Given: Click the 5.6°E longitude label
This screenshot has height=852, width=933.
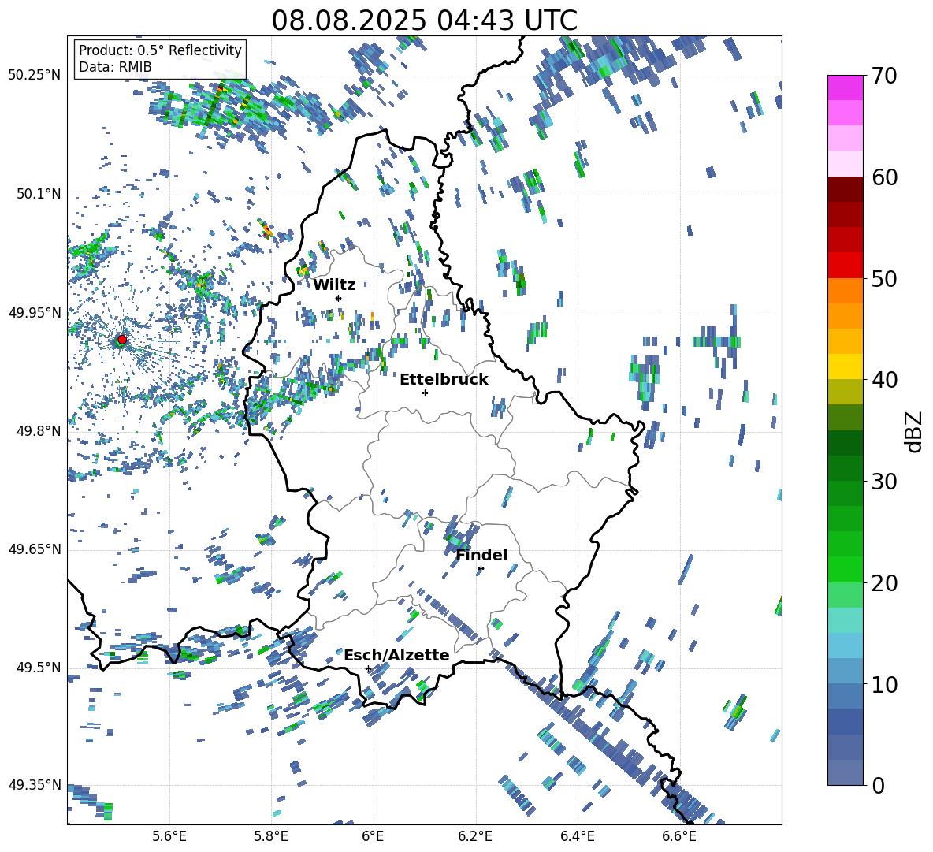Looking at the screenshot, I should point(169,836).
